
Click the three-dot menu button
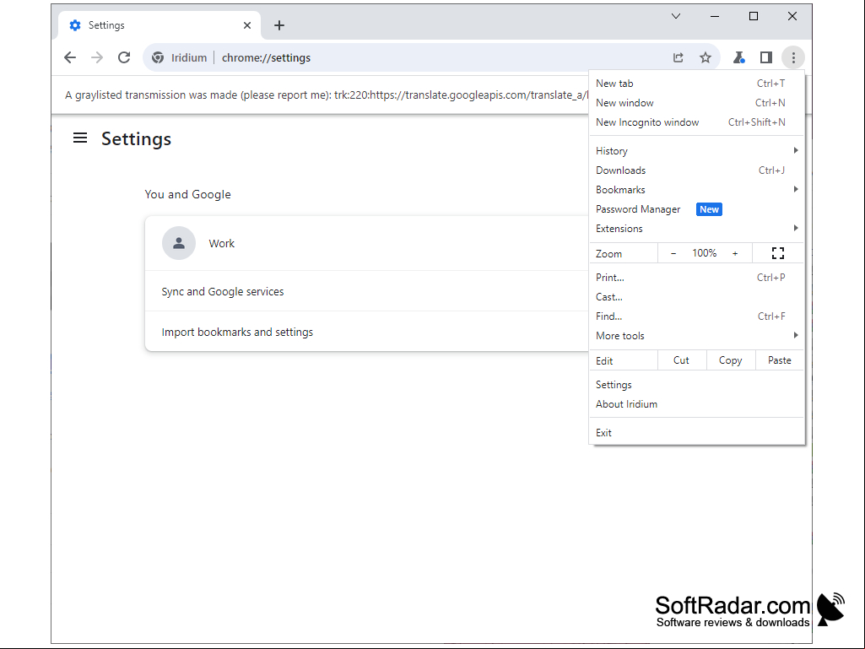click(x=793, y=57)
